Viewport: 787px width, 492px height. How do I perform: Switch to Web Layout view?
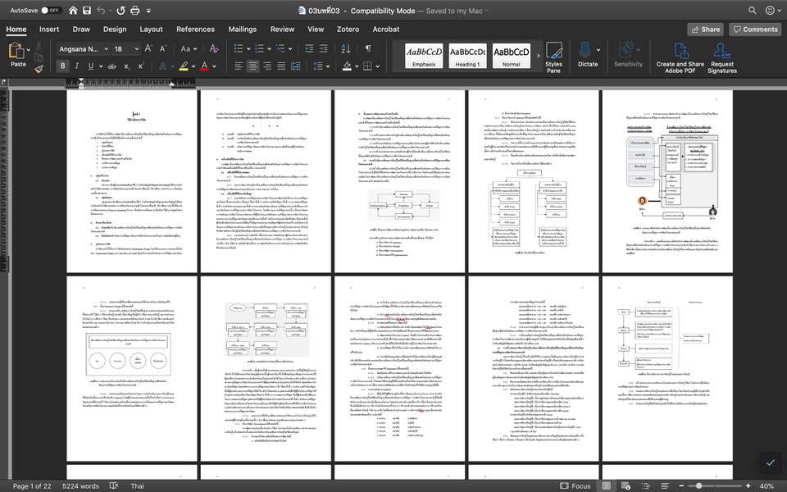626,485
